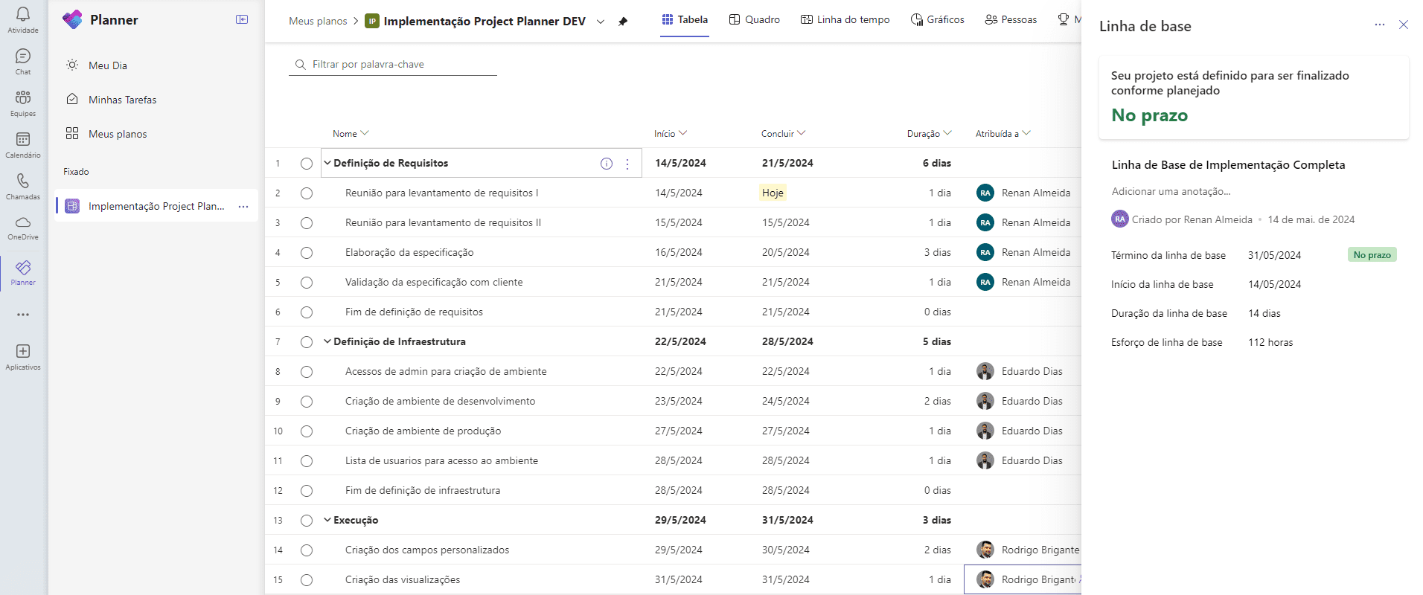
Task: Open details info icon for Definição de Requisitos
Action: [x=607, y=164]
